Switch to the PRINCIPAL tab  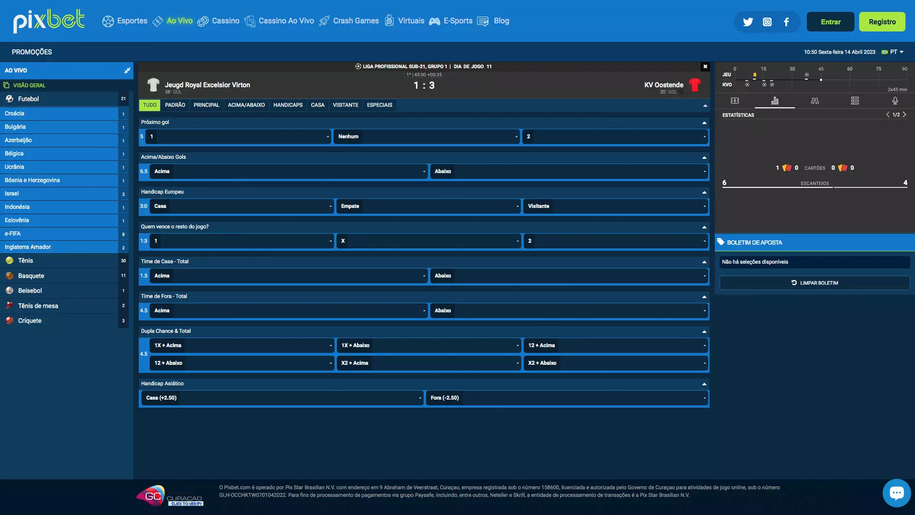[x=206, y=105]
